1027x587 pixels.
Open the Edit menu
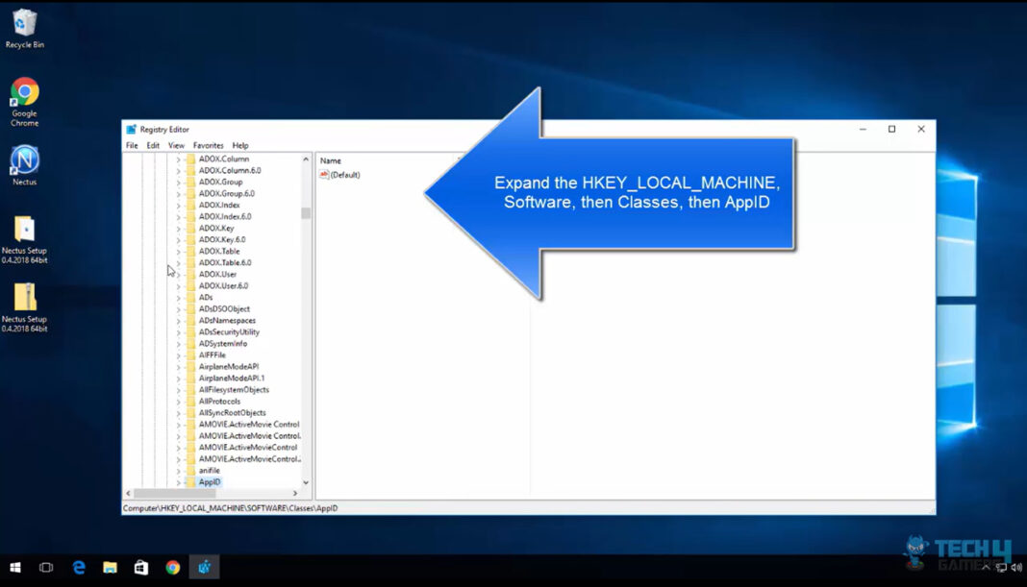click(153, 145)
